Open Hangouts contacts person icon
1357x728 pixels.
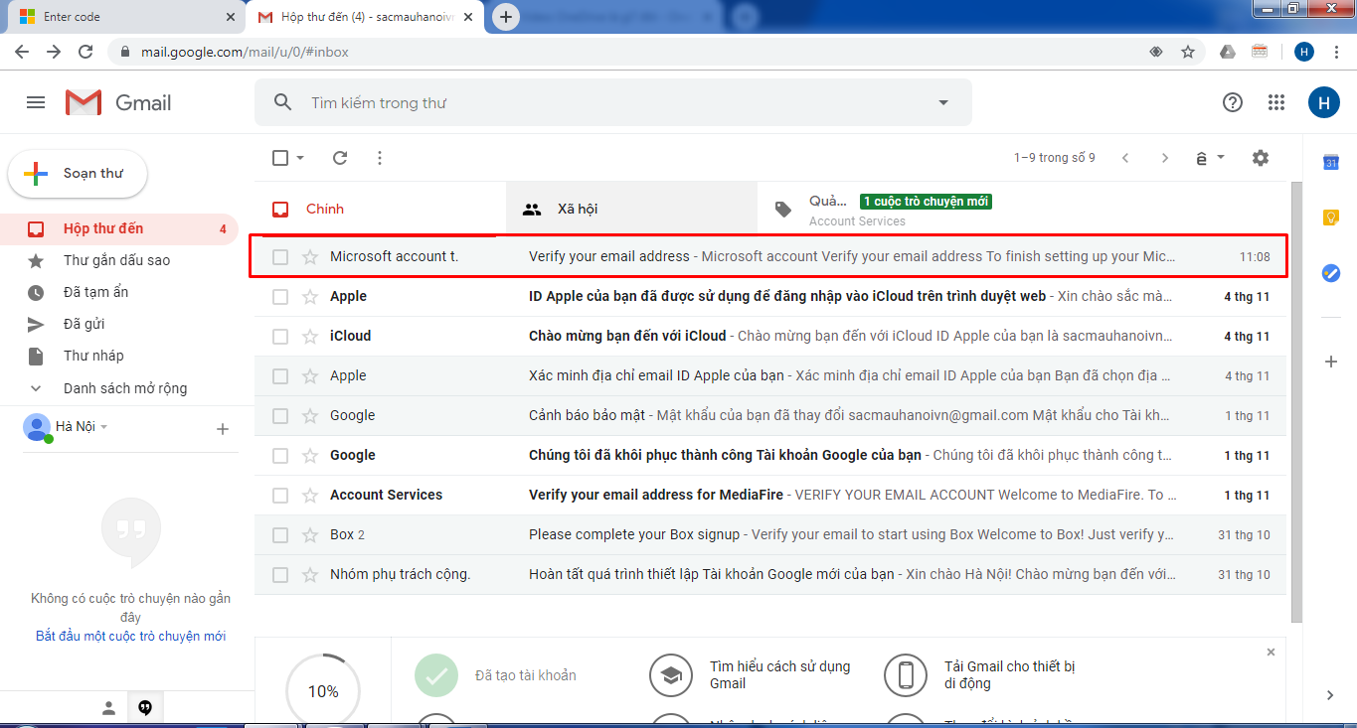109,708
